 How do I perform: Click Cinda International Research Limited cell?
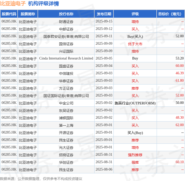[66, 58]
